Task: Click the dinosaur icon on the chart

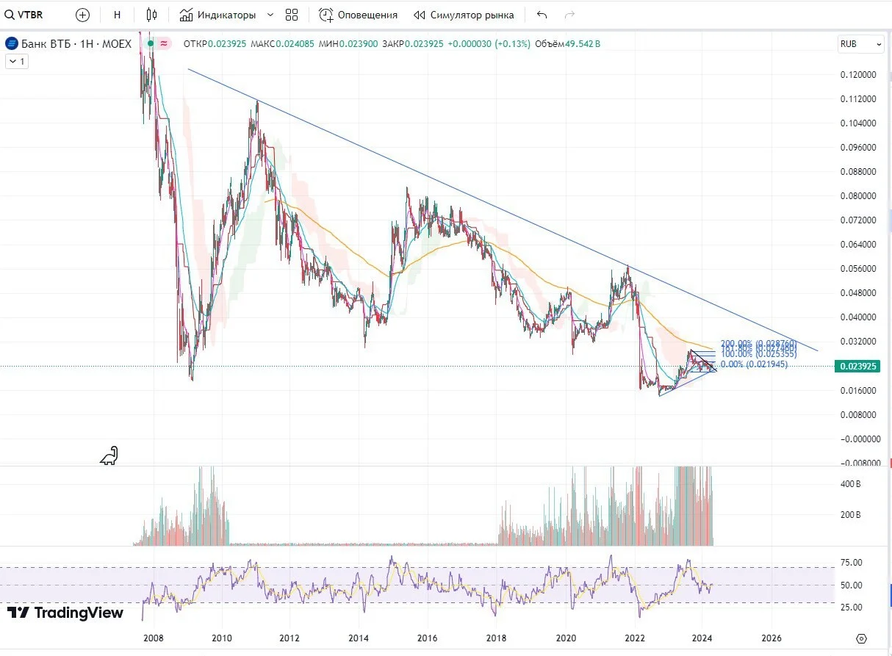Action: tap(109, 456)
